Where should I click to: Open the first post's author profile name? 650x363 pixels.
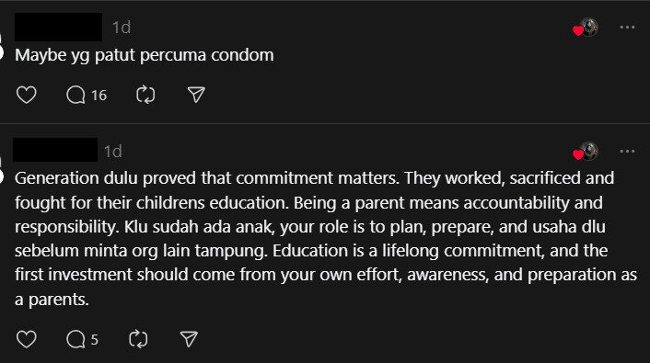tap(58, 27)
